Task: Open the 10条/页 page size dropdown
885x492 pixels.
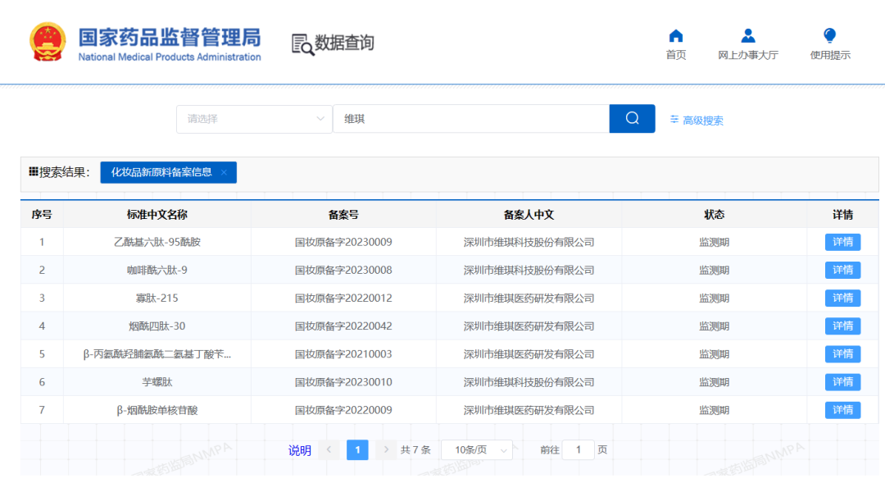Action: click(x=477, y=449)
